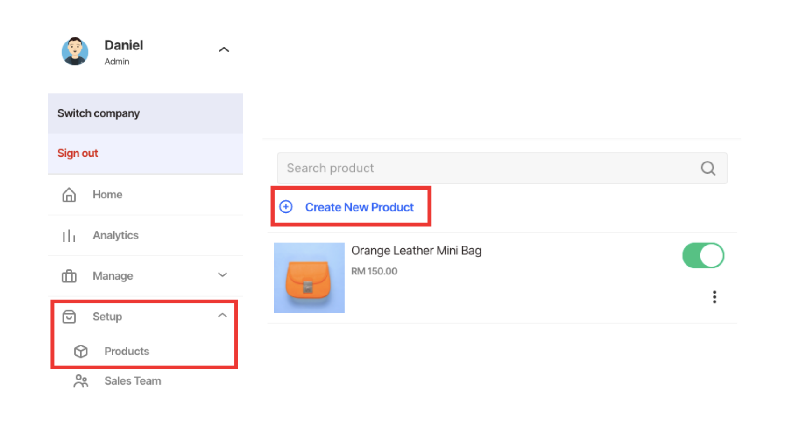This screenshot has width=792, height=422.
Task: Collapse the Daniel profile menu chevron
Action: 224,49
